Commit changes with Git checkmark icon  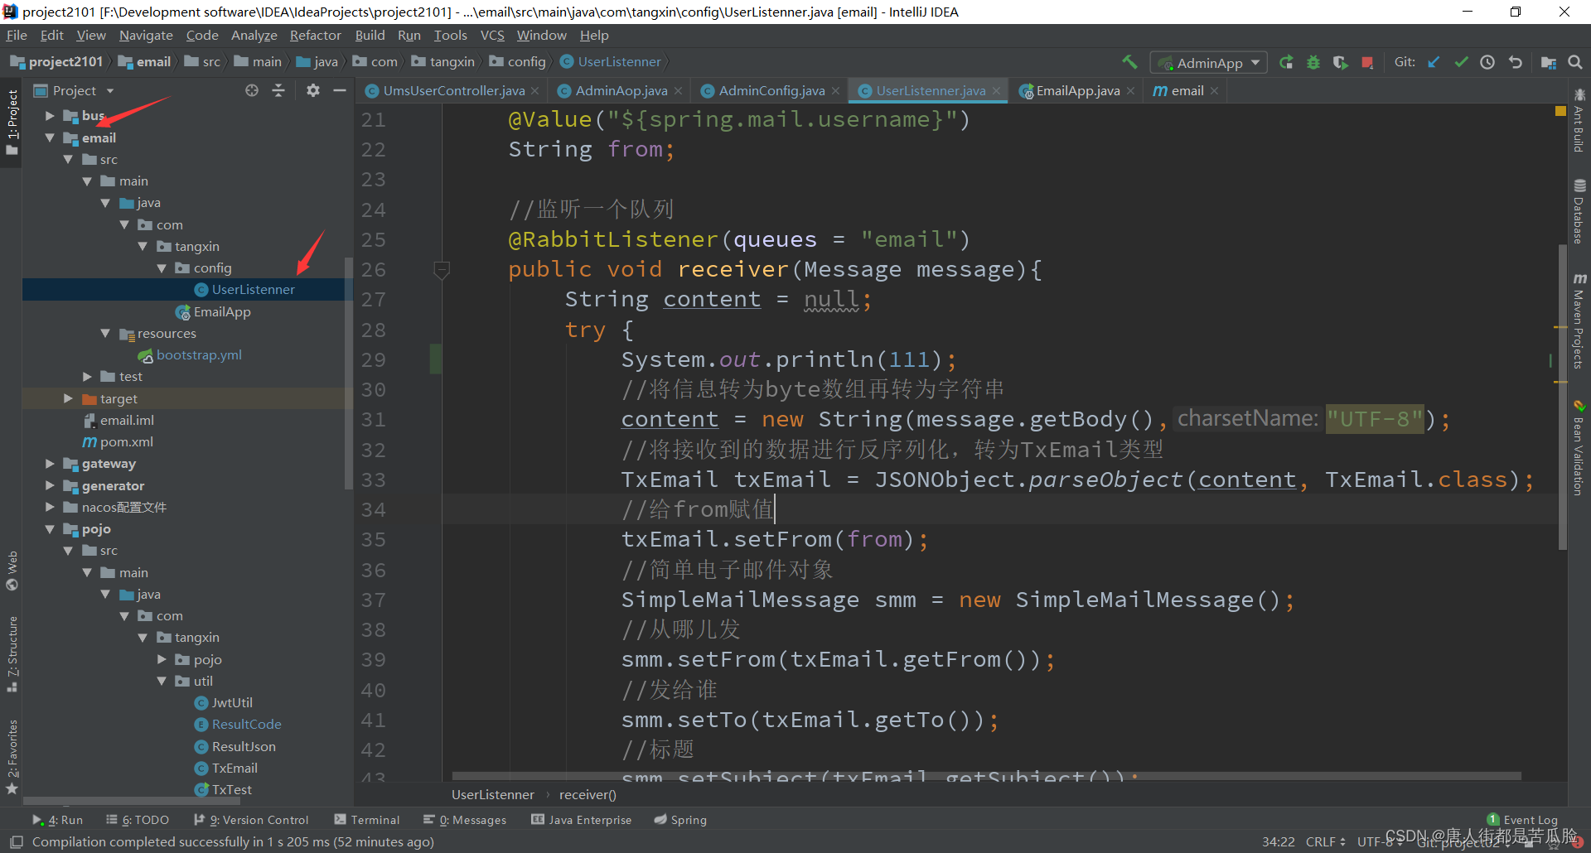tap(1461, 62)
